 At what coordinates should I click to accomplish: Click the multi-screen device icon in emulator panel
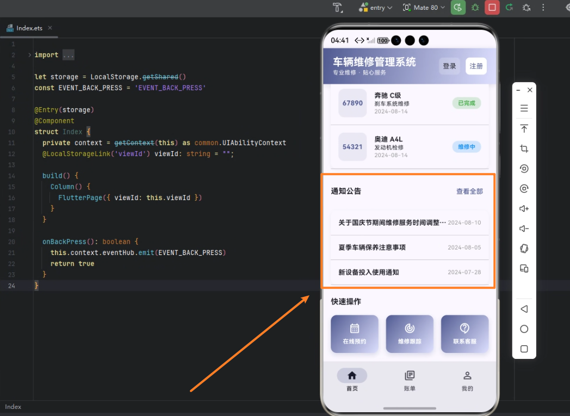[524, 269]
